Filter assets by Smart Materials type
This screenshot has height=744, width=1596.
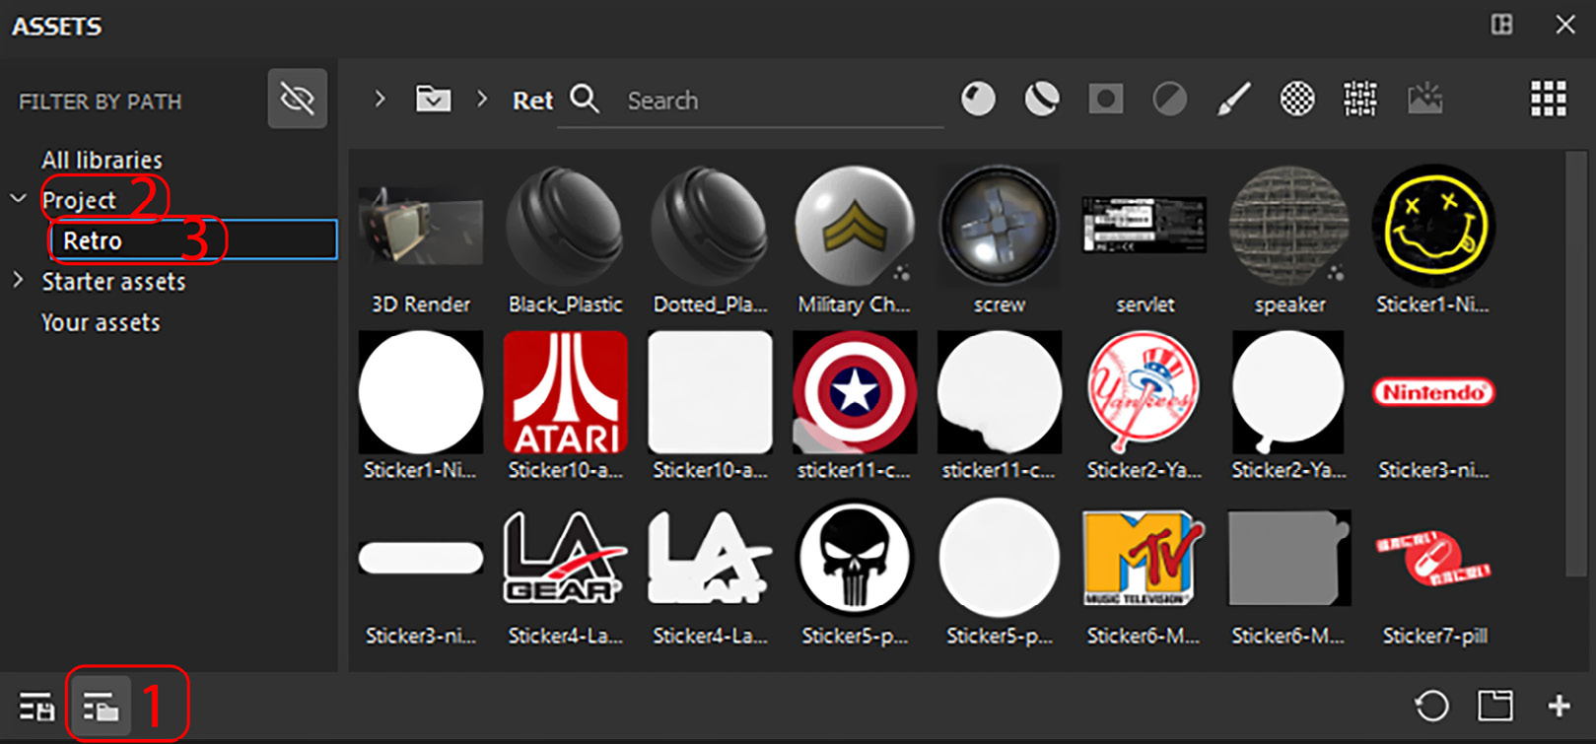1042,99
